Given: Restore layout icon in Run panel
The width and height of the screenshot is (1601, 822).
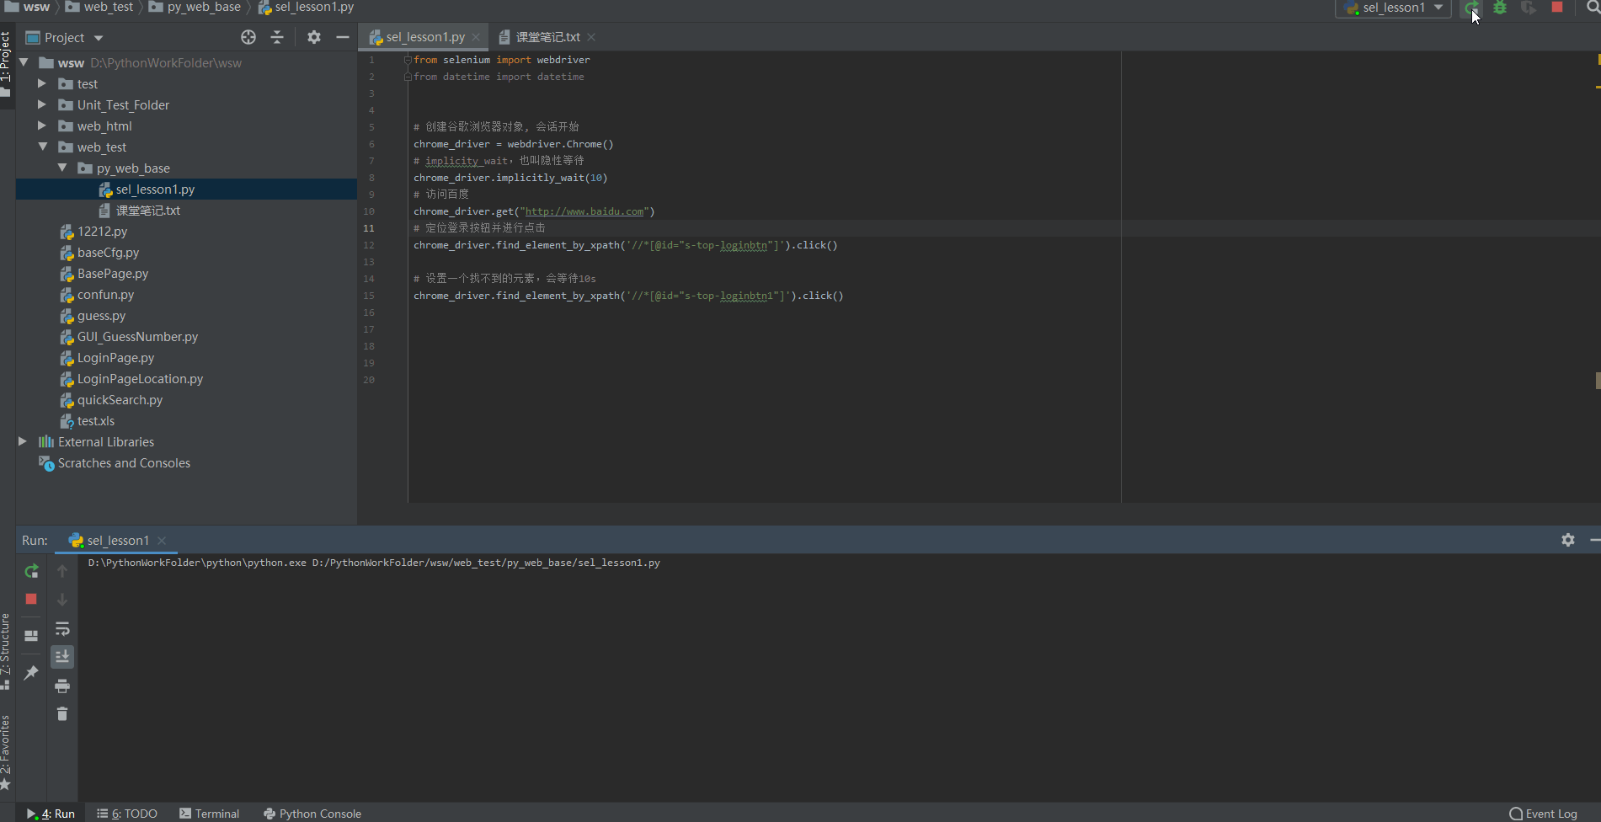Looking at the screenshot, I should [31, 636].
